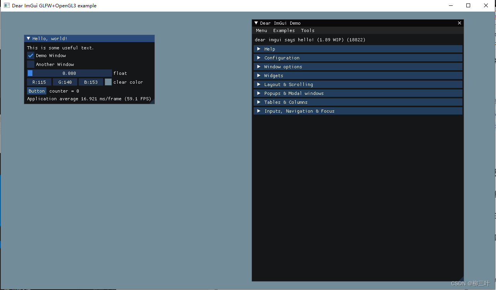496x290 pixels.
Task: Close the Dear ImGui Demo window
Action: pos(459,23)
